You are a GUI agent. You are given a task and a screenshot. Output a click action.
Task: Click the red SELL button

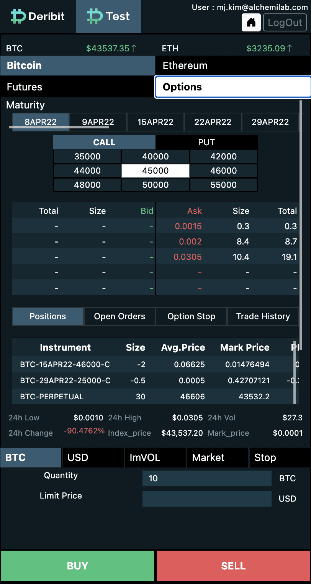point(233,566)
